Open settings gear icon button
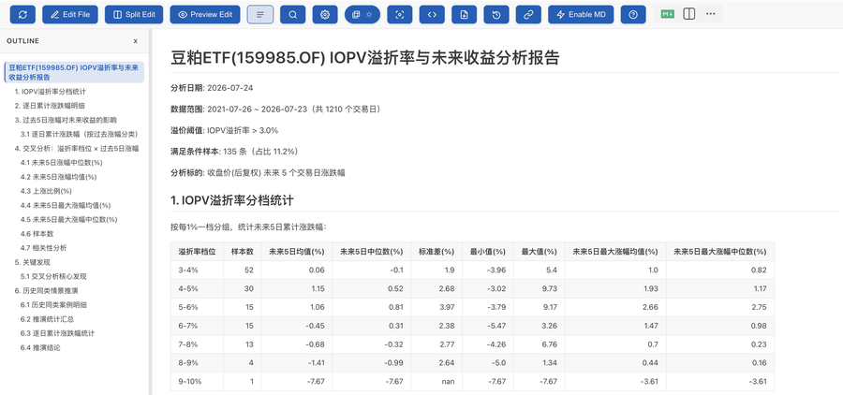This screenshot has width=843, height=395. (325, 15)
